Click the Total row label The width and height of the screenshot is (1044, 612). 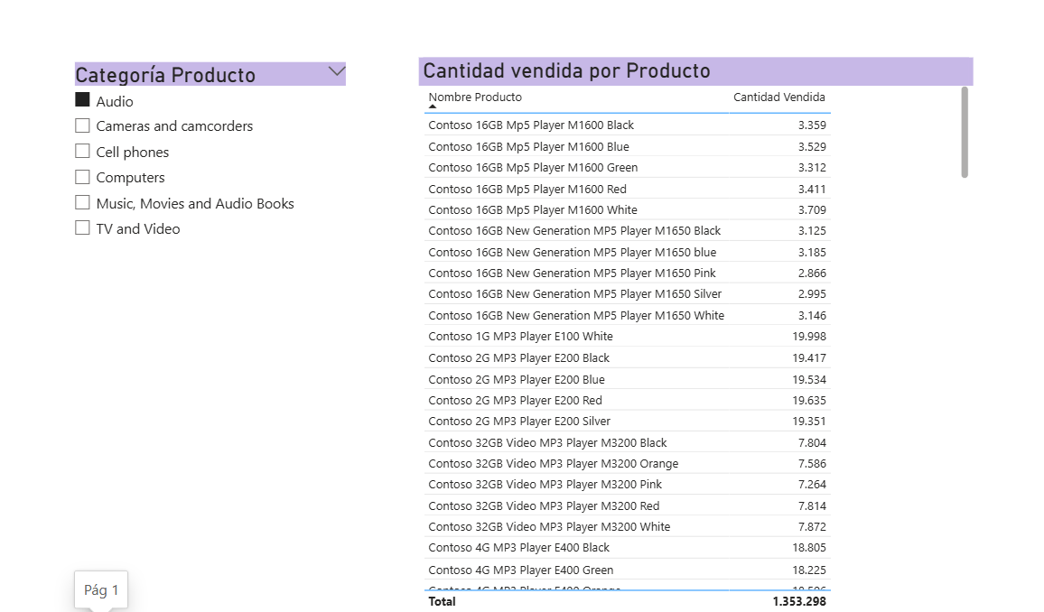click(443, 601)
